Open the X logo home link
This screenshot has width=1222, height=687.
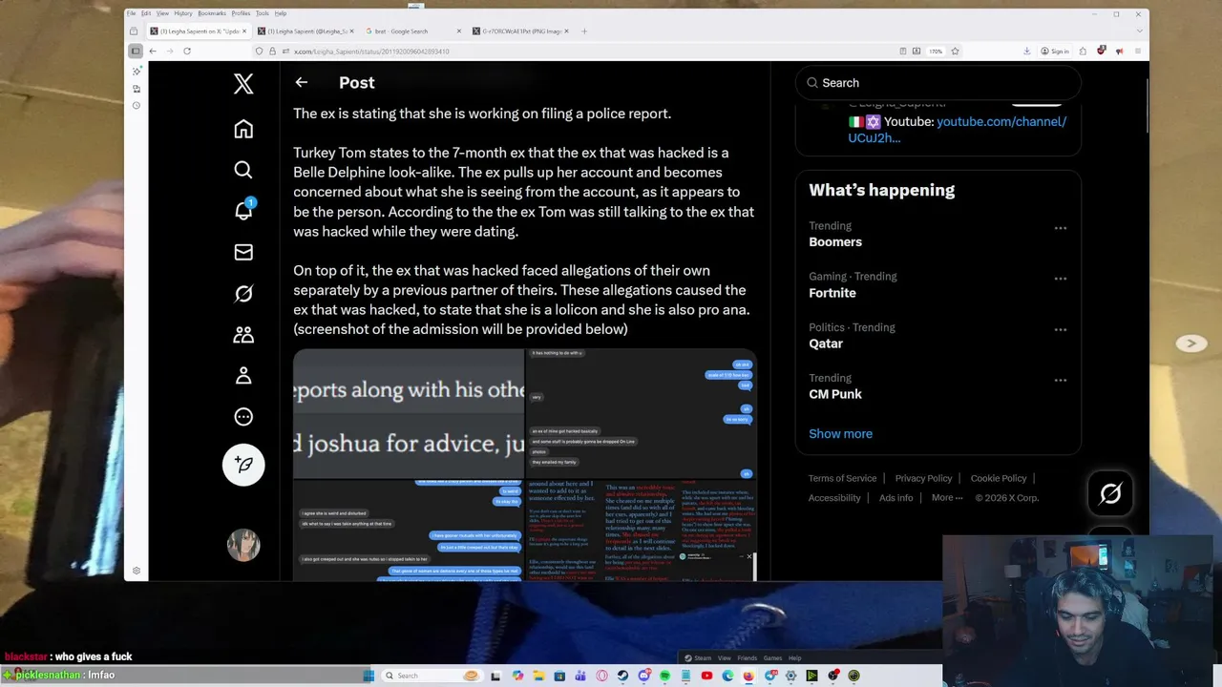243,84
